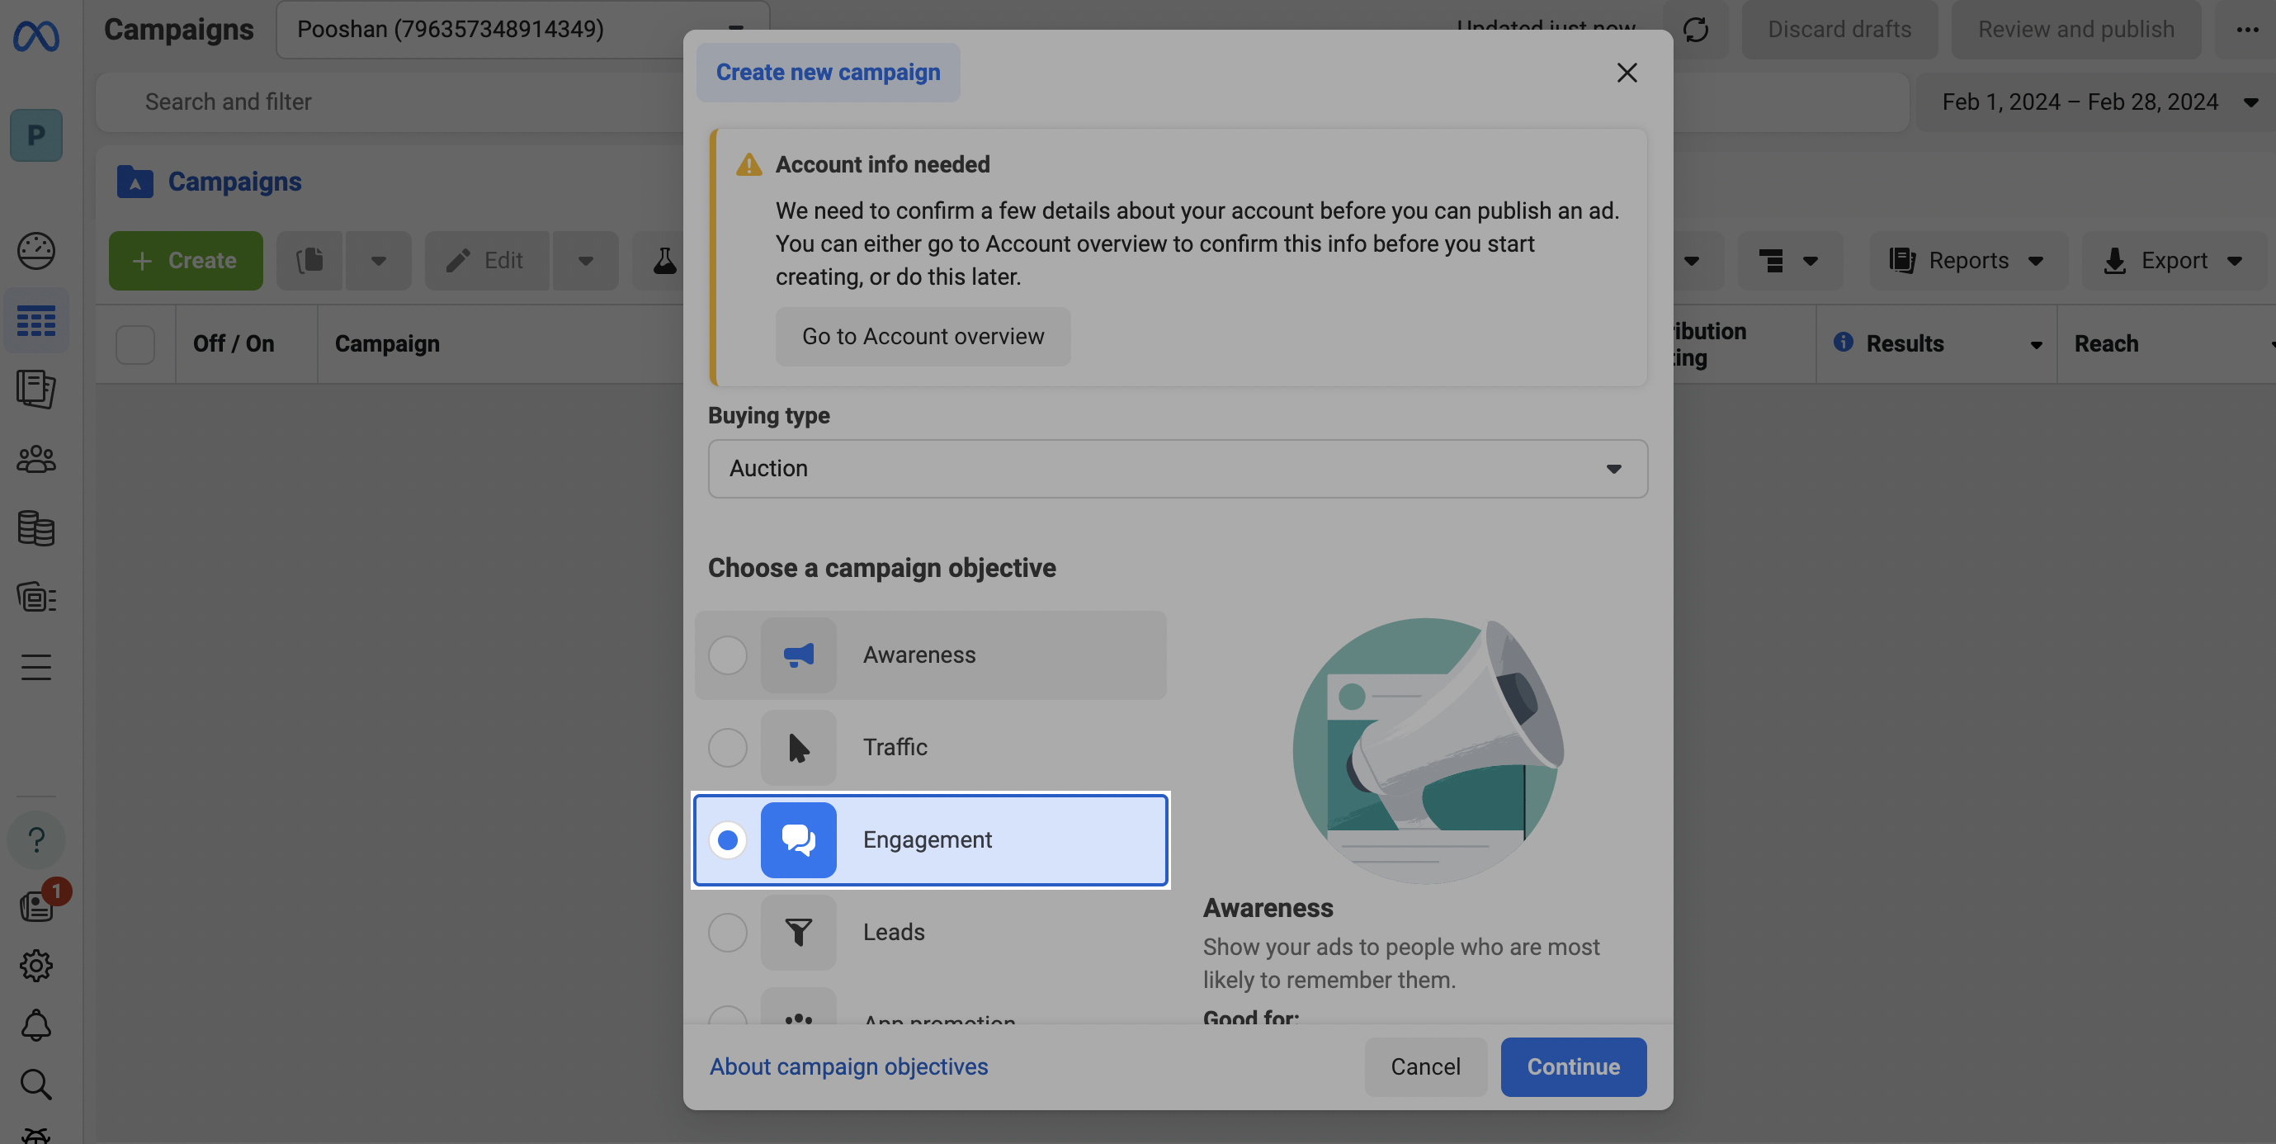Click the blue Continue button
This screenshot has width=2276, height=1144.
click(1574, 1067)
